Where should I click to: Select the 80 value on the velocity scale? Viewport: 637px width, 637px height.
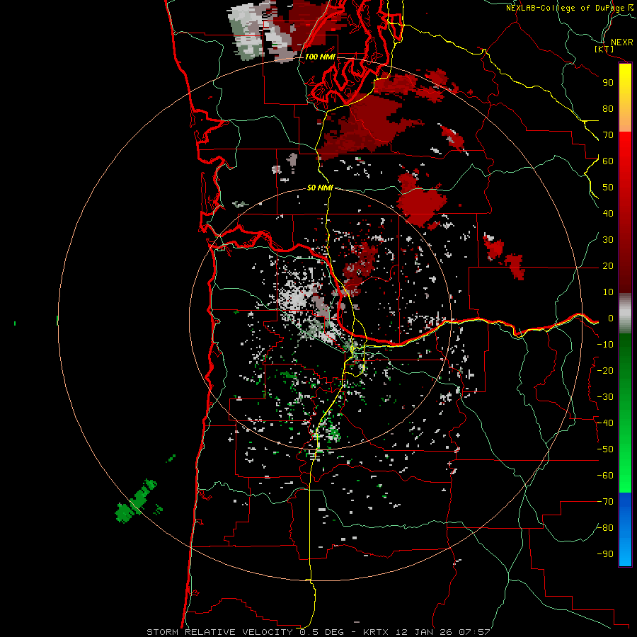tap(608, 108)
